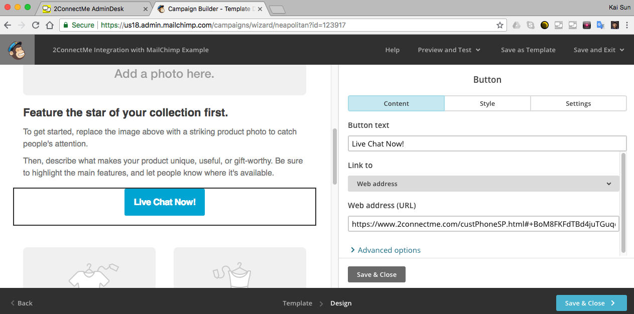Click the tank top placeholder image block
634x314 pixels.
pos(240,268)
